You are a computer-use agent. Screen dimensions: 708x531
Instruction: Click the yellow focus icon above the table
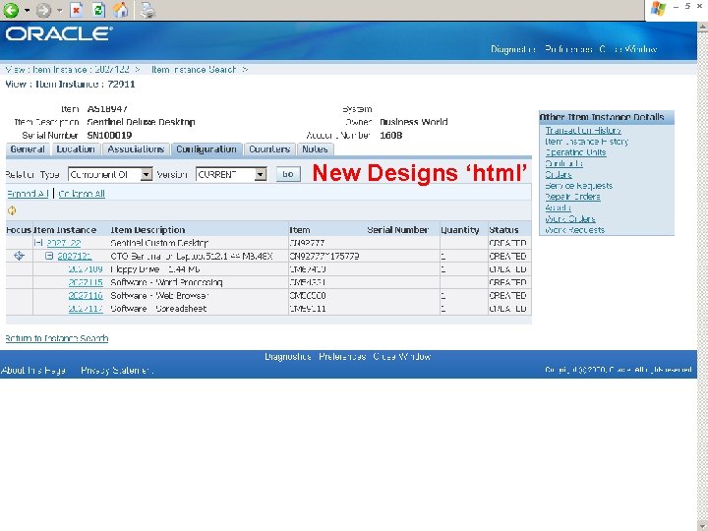(x=12, y=210)
